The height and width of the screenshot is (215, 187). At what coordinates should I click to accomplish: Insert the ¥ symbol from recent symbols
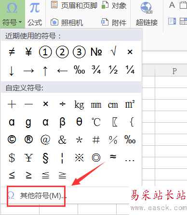coord(28,52)
